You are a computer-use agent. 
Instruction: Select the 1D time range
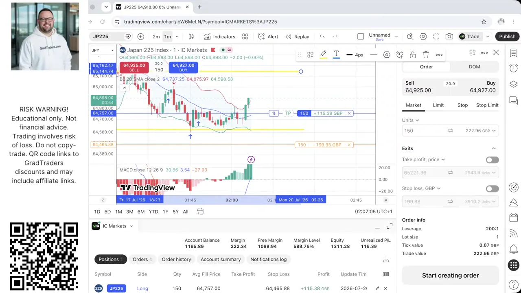coord(97,212)
